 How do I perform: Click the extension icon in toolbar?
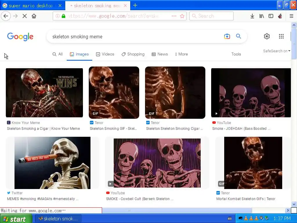pos(280,16)
